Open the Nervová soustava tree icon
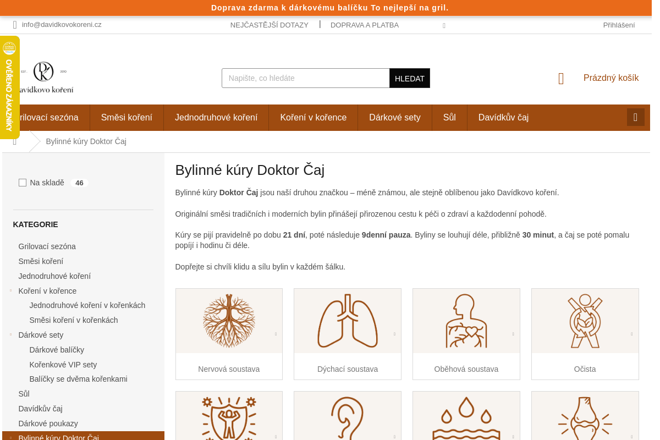Image resolution: width=660 pixels, height=440 pixels. pyautogui.click(x=229, y=321)
